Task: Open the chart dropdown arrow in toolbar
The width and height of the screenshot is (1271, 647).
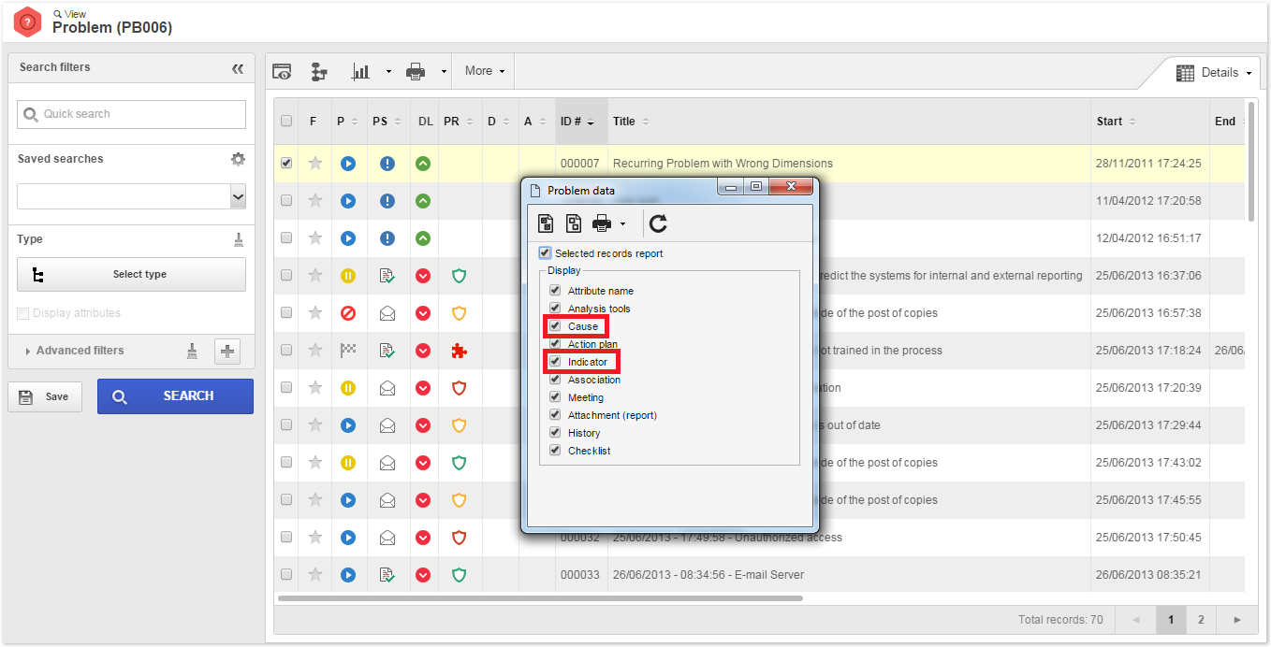Action: click(x=388, y=72)
